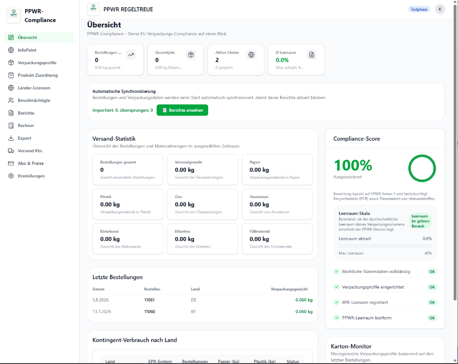The width and height of the screenshot is (458, 364).
Task: Click the check icon beside EPR-Lizenzen registriert
Action: click(x=337, y=302)
